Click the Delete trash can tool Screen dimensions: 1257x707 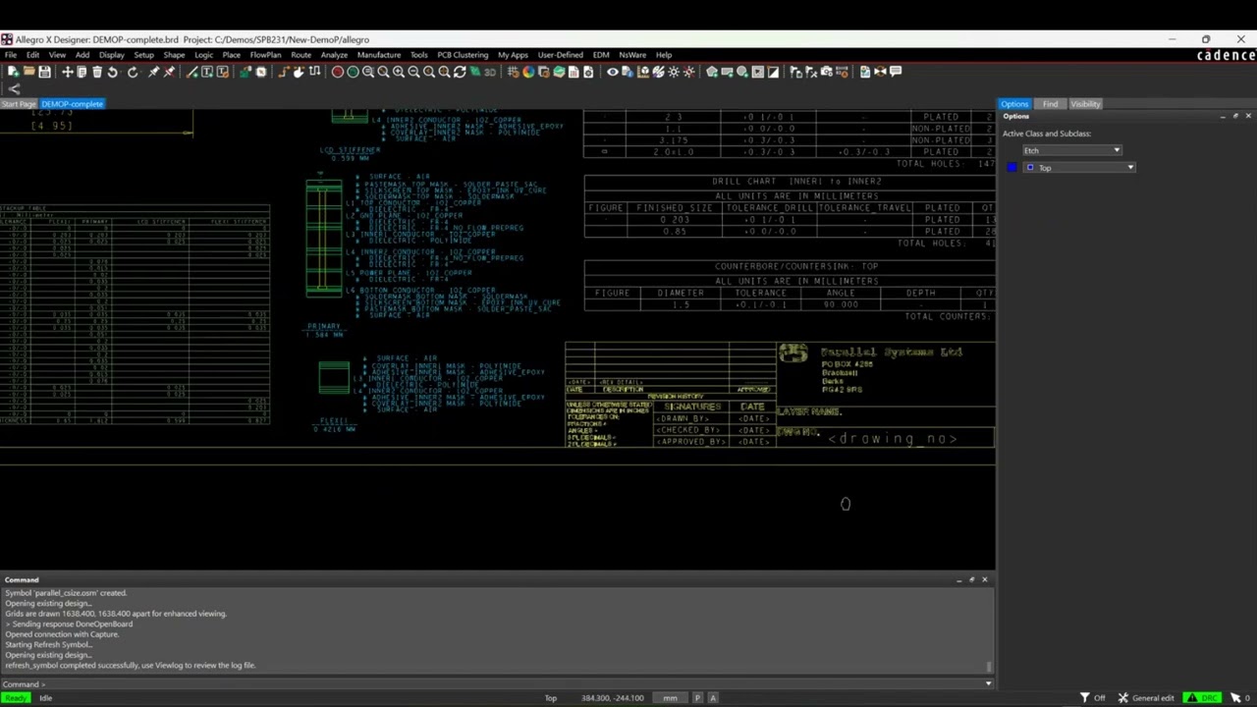pyautogui.click(x=96, y=72)
